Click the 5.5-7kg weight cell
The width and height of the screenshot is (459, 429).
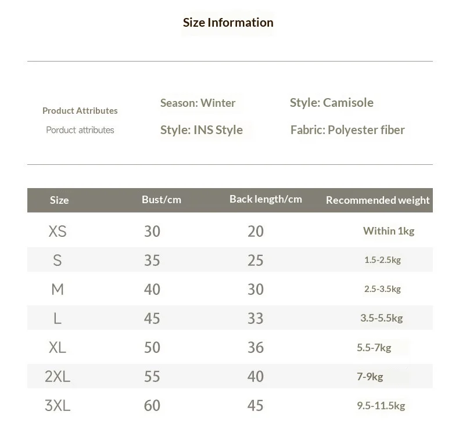point(374,347)
